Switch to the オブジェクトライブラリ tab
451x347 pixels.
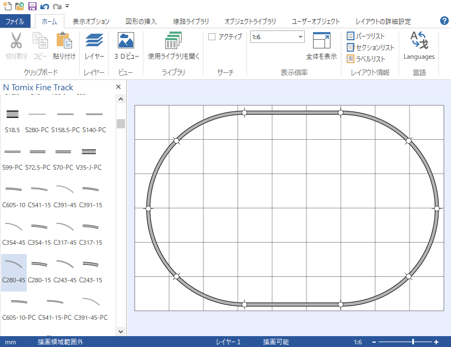tap(250, 22)
